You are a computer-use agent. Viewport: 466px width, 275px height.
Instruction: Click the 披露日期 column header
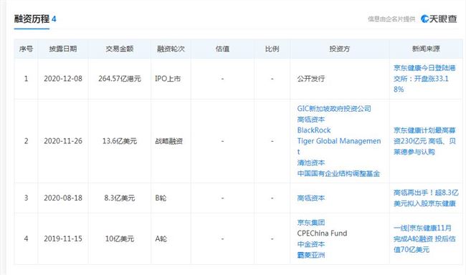point(63,49)
